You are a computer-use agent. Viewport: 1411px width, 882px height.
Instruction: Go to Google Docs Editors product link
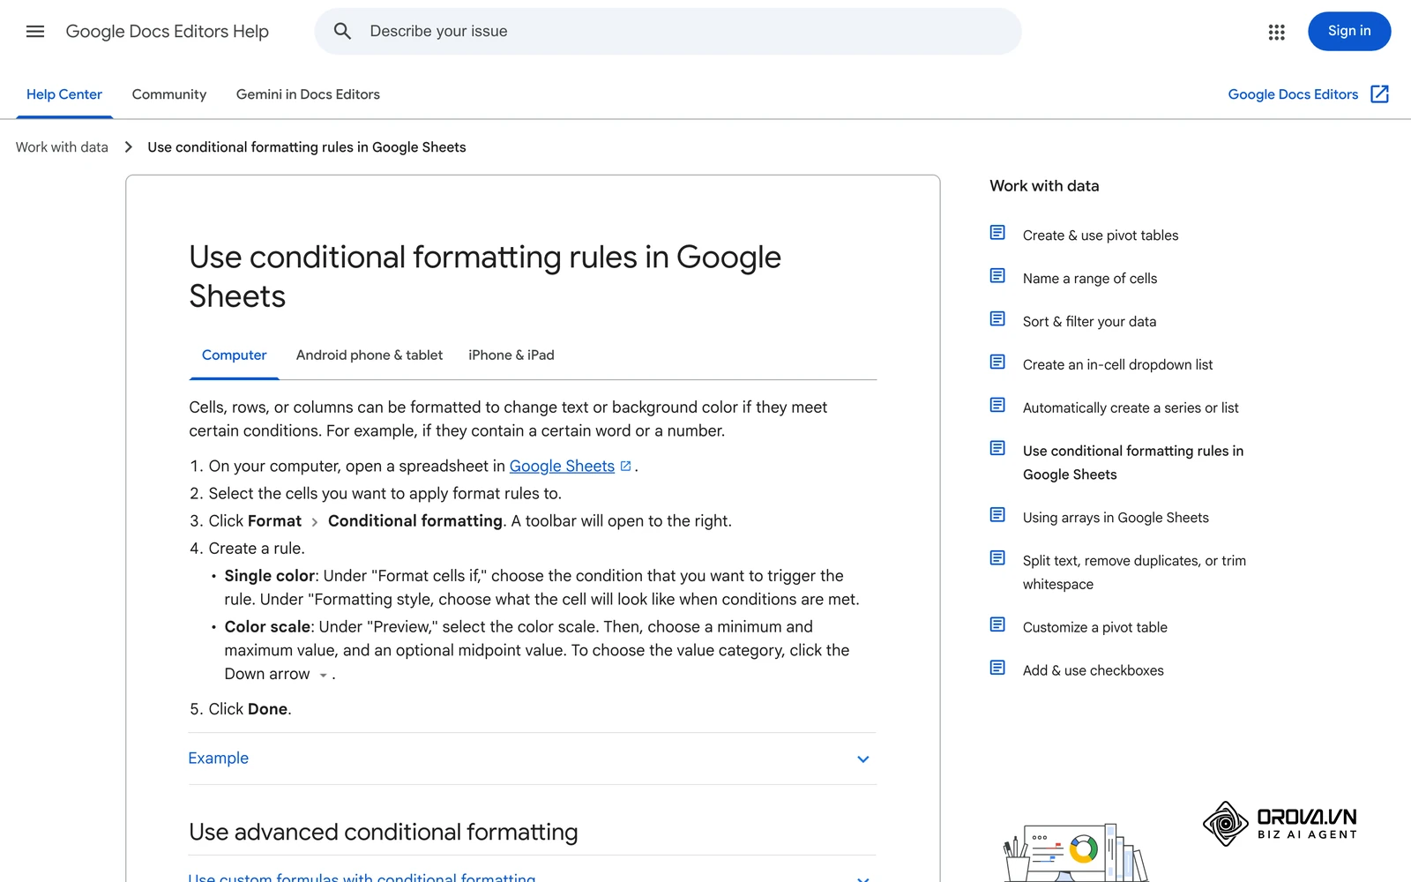pyautogui.click(x=1293, y=94)
